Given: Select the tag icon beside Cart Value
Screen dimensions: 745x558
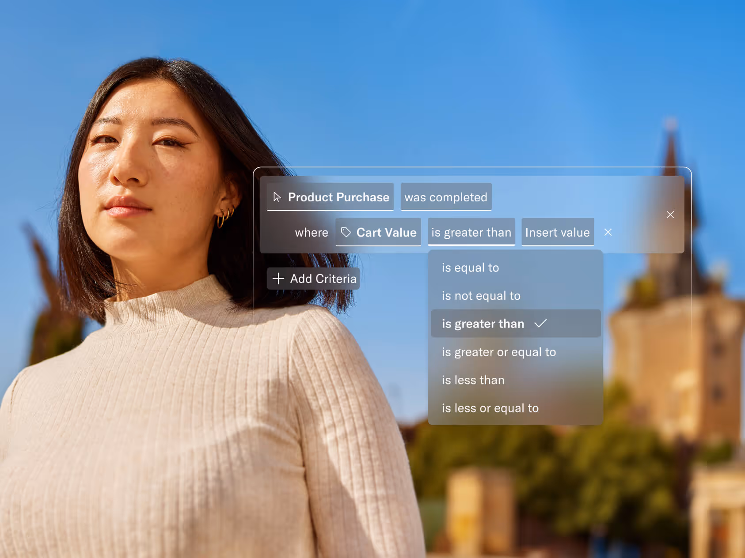Looking at the screenshot, I should click(346, 232).
